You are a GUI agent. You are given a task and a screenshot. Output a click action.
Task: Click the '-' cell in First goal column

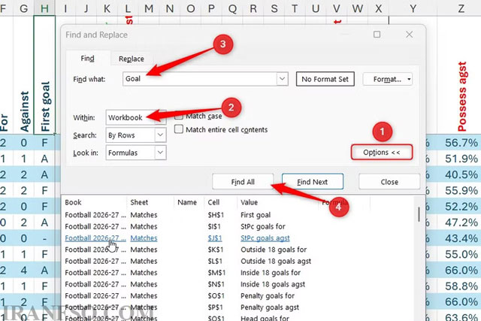[44, 238]
